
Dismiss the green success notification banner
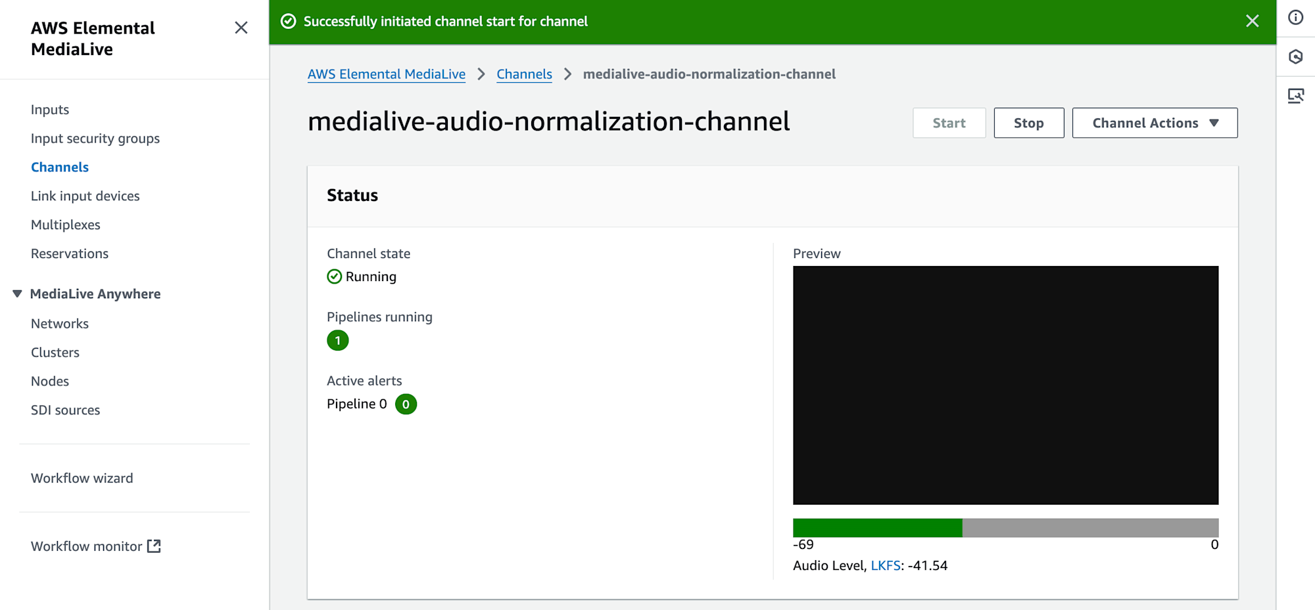tap(1252, 21)
